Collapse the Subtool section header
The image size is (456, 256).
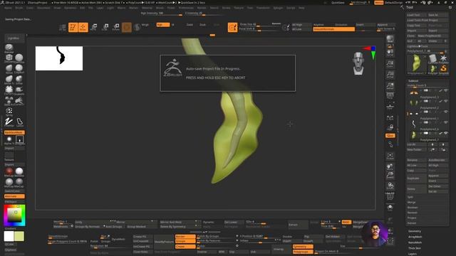413,80
